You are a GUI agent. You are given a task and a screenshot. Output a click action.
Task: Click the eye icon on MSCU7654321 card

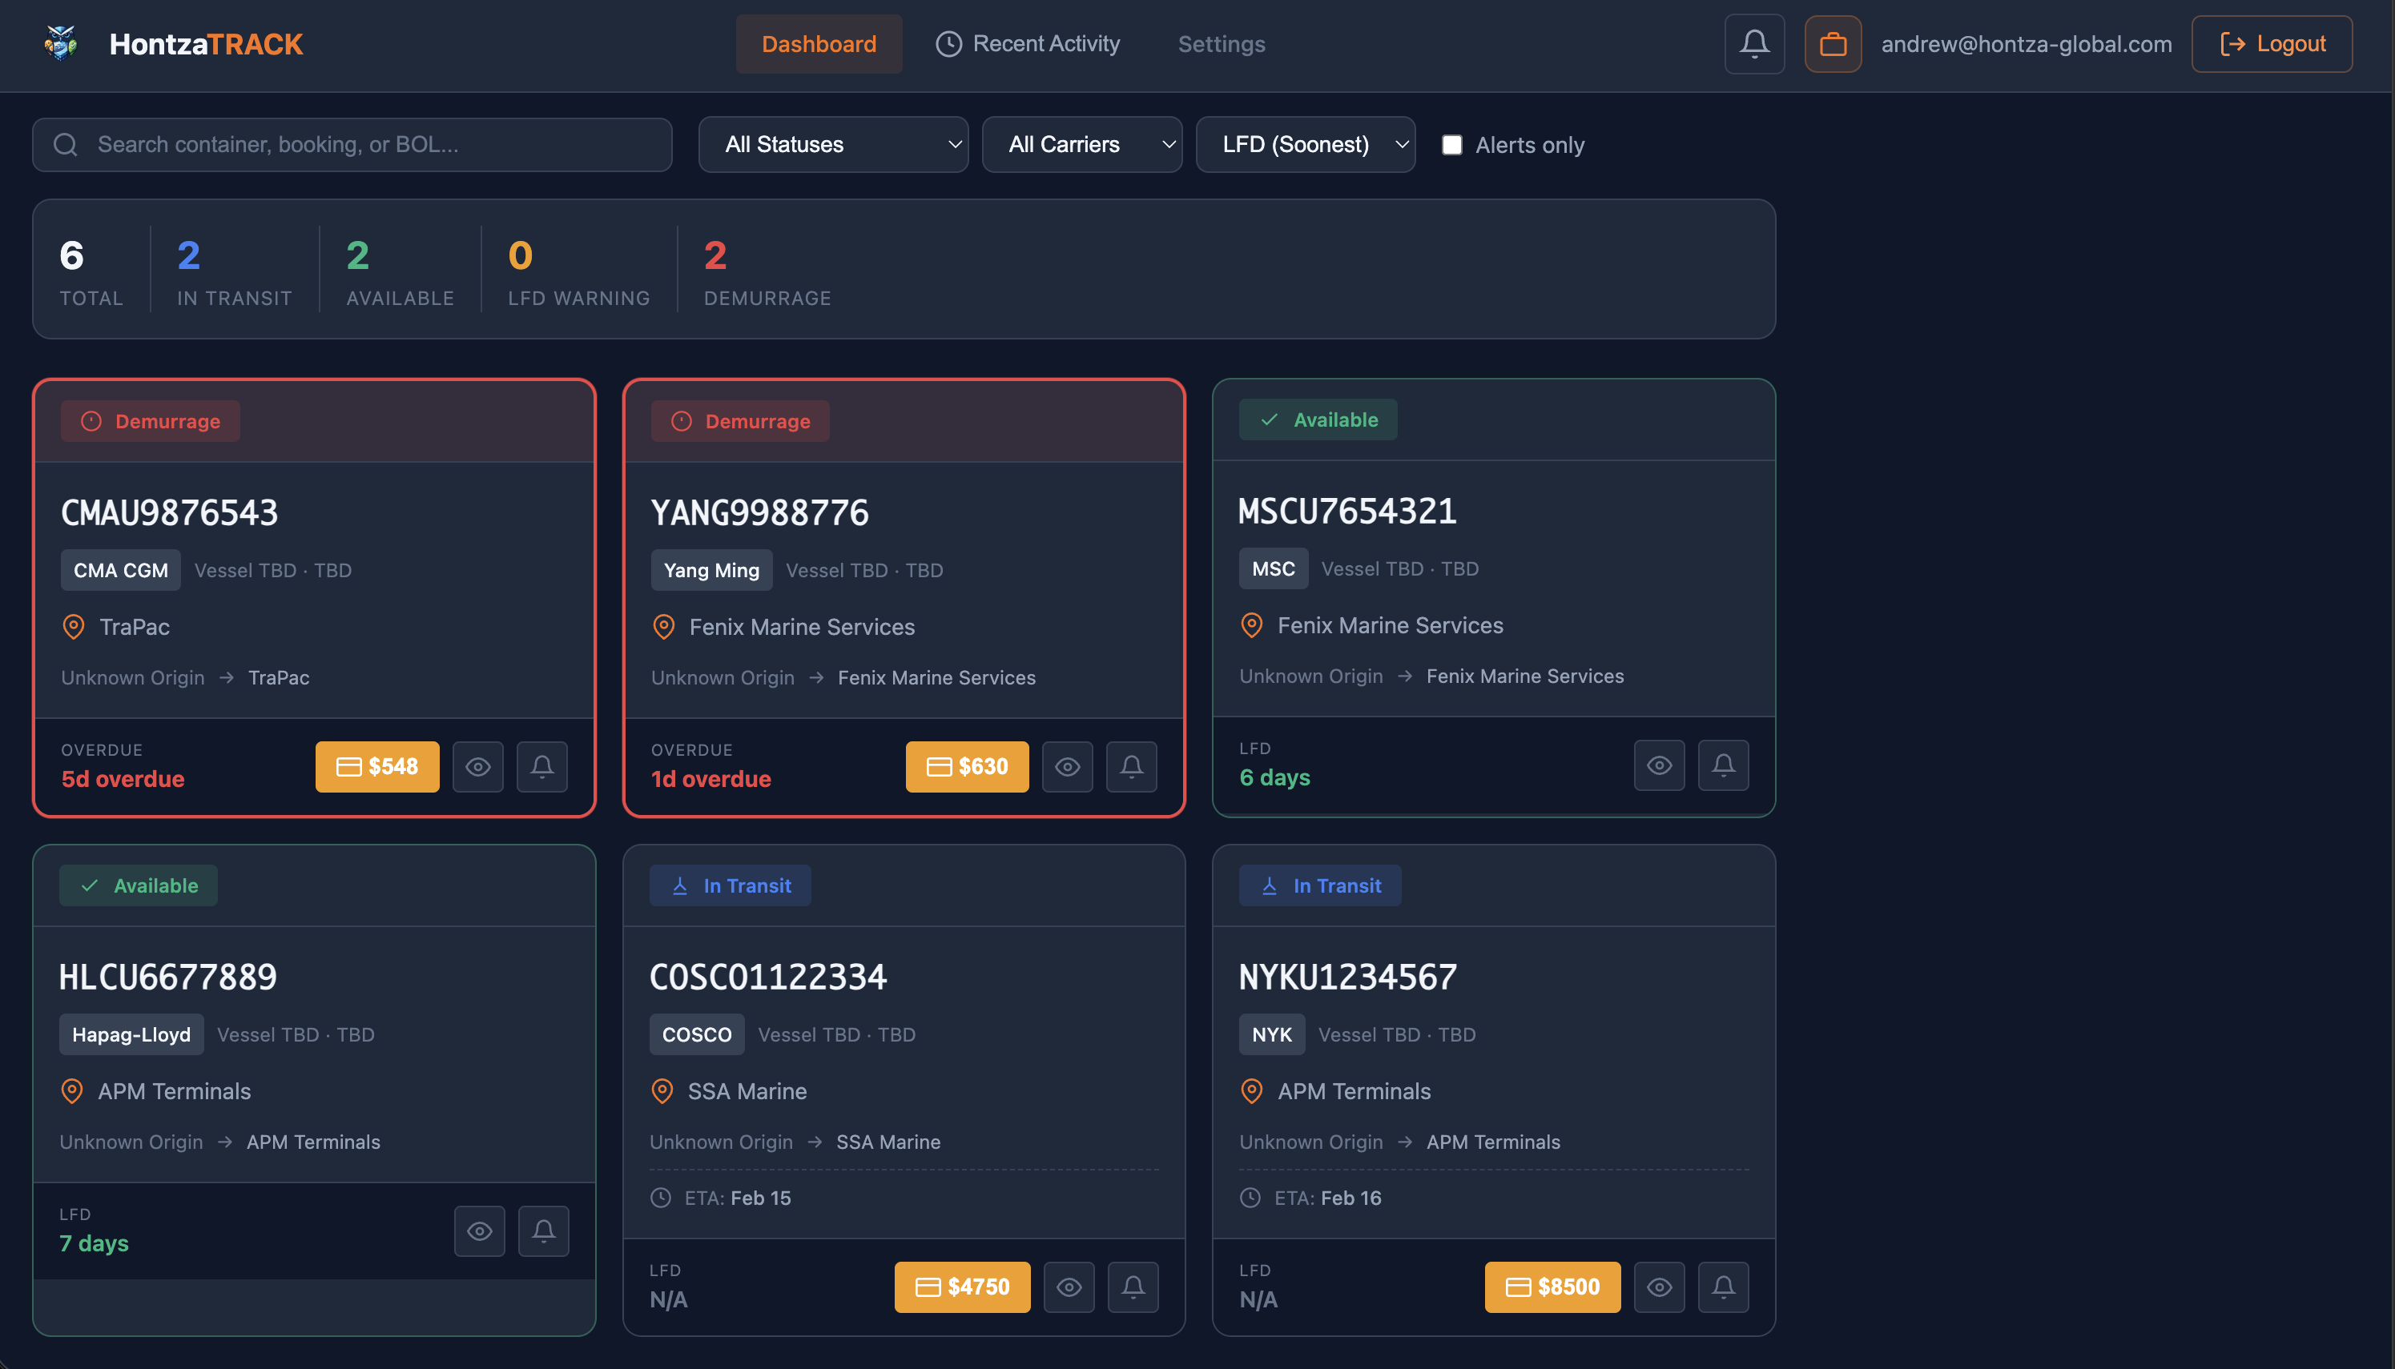tap(1658, 765)
